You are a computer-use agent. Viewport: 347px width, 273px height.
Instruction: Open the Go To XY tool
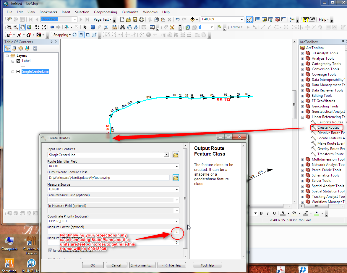(x=135, y=27)
